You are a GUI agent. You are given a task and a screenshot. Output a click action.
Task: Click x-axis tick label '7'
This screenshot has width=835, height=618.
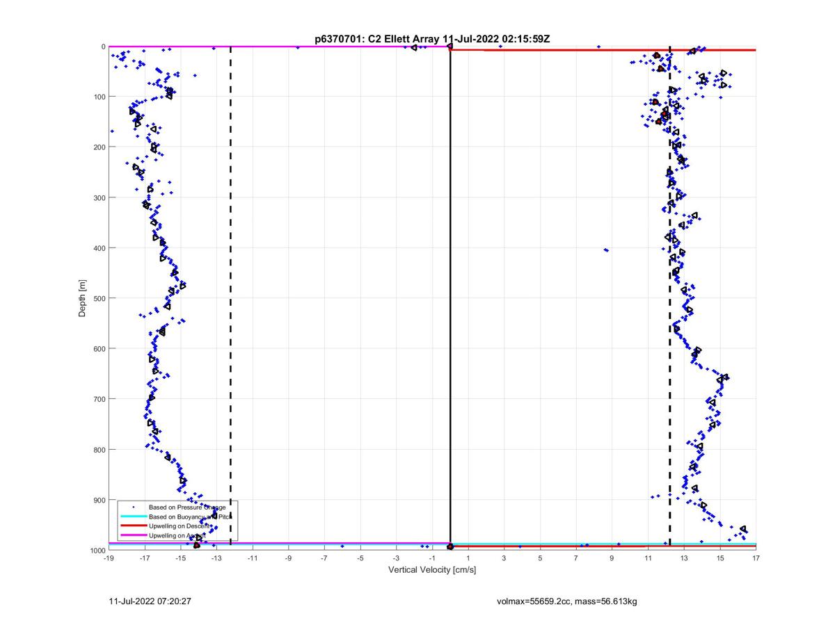[576, 558]
